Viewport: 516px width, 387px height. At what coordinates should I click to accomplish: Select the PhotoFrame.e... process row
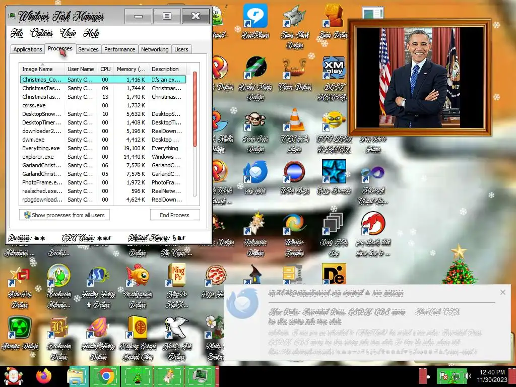coord(103,182)
